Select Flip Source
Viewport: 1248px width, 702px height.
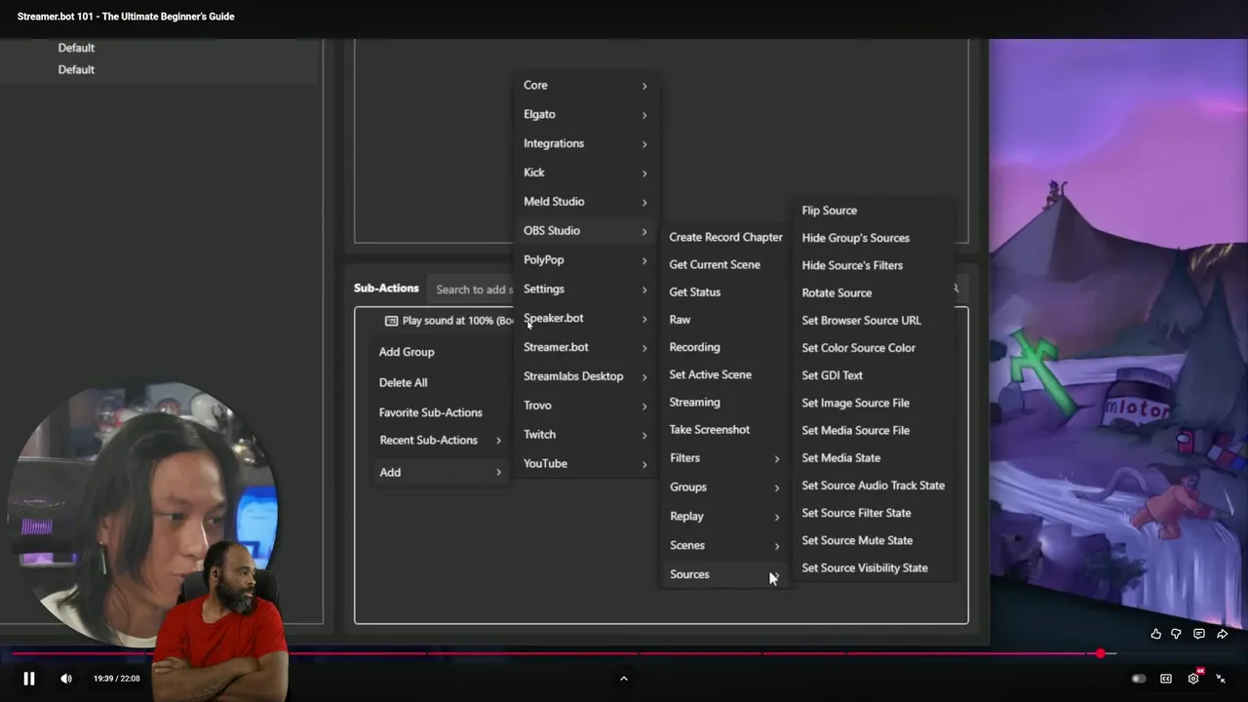829,211
